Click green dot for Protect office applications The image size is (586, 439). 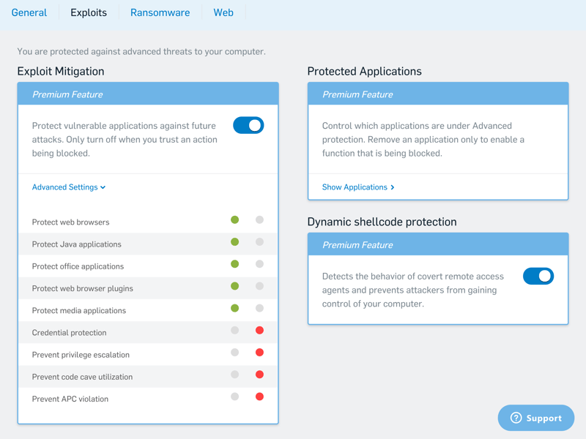tap(234, 264)
